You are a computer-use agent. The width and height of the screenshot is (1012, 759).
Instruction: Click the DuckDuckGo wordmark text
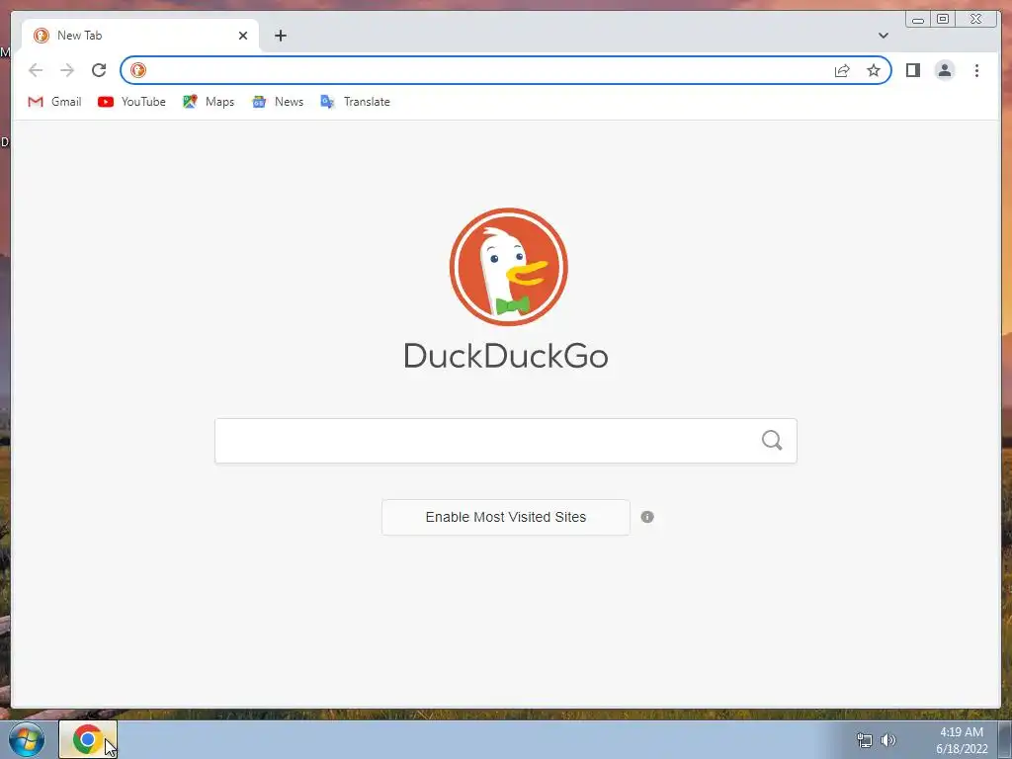(506, 356)
